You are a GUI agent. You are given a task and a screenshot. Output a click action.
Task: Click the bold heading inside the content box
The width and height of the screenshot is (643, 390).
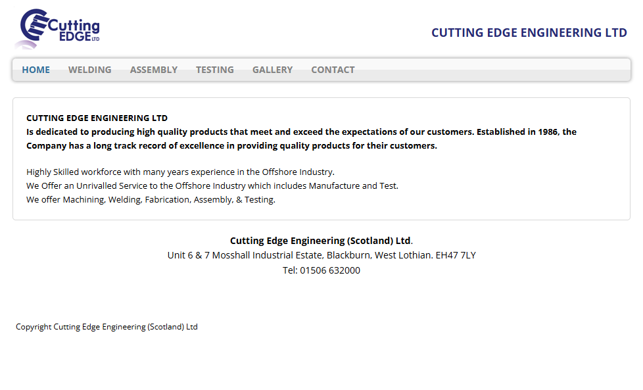[97, 118]
